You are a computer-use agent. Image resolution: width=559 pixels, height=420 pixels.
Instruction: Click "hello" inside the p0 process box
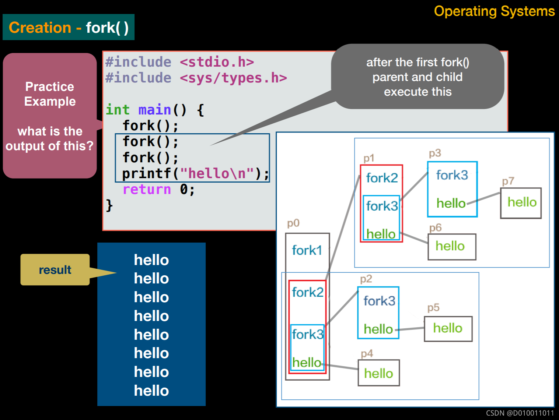coord(307,363)
